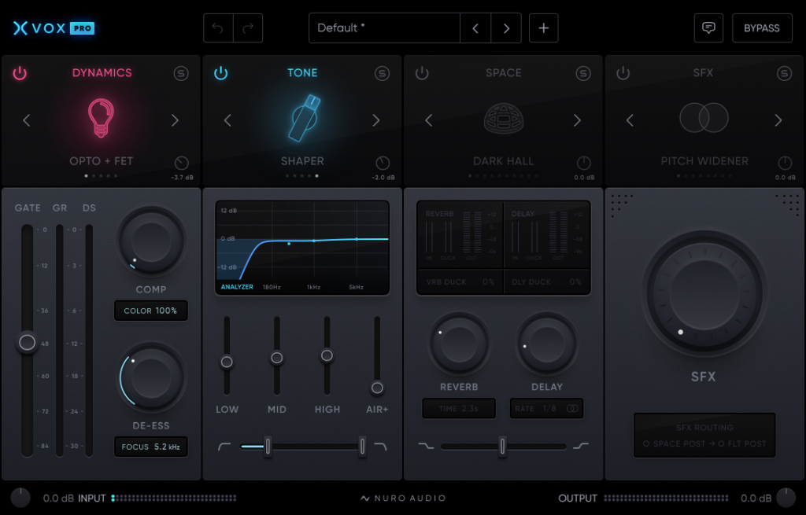Enable the Space module power button
The image size is (806, 515).
point(423,73)
